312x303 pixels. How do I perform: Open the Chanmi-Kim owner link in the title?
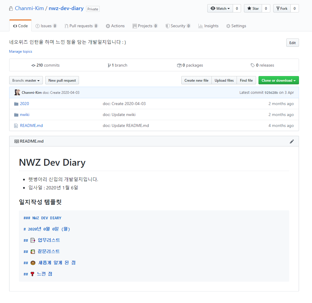click(x=29, y=8)
